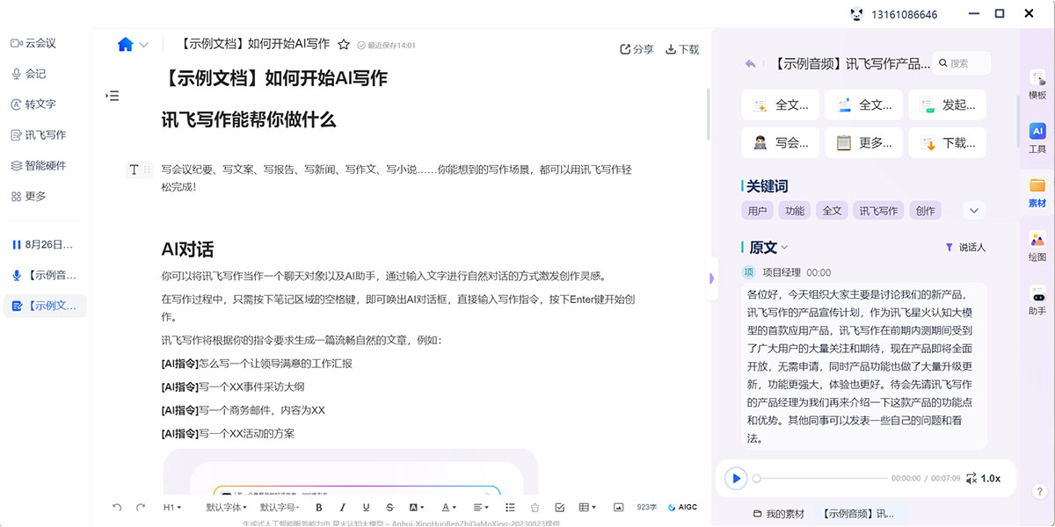
Task: Click the insert image icon in toolbar
Action: tap(618, 508)
